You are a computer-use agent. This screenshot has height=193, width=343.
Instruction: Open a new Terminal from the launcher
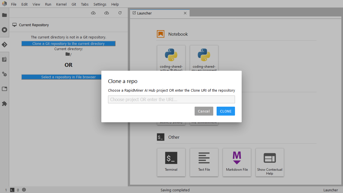point(171,162)
